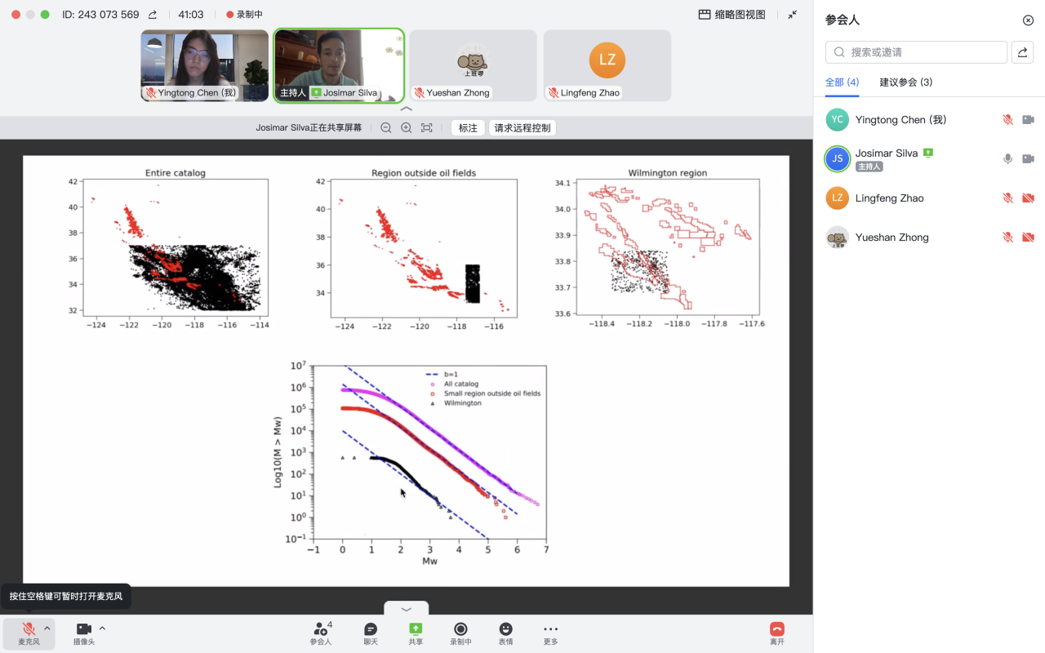This screenshot has width=1045, height=653.
Task: Click the 标注 annotate button
Action: (x=468, y=128)
